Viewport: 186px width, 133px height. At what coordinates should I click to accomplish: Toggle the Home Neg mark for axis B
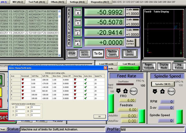75,94
